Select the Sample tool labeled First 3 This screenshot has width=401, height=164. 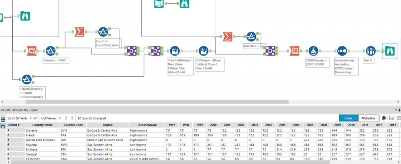tap(370, 51)
